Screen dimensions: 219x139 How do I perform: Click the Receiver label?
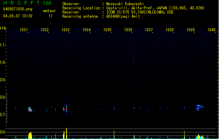71,12
